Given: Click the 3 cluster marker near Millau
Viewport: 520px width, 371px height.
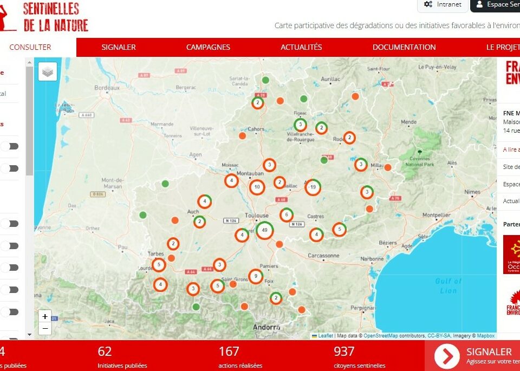Looking at the screenshot, I should 361,165.
